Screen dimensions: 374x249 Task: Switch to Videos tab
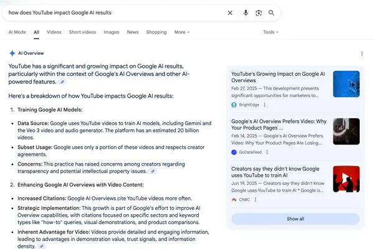54,32
